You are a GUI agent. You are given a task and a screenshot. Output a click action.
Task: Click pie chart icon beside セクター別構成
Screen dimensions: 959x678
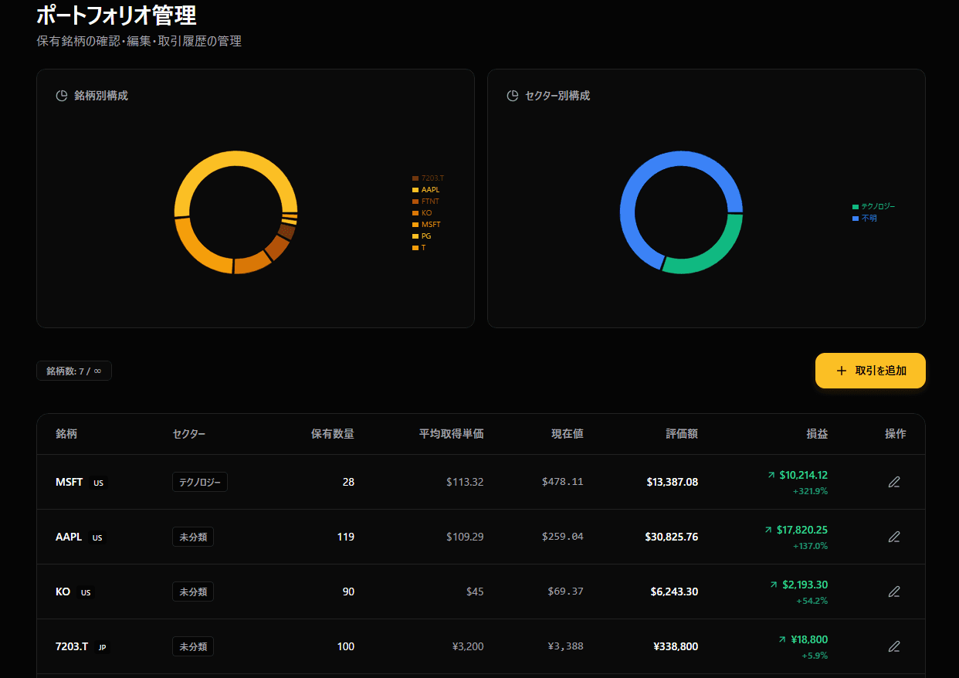point(512,96)
